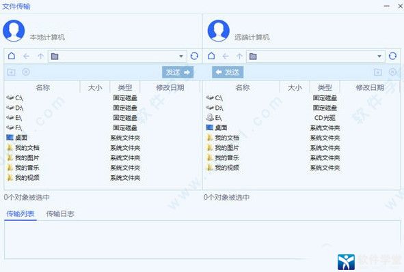Select local drive F:\
Image resolution: width=404 pixels, height=272 pixels.
point(14,127)
